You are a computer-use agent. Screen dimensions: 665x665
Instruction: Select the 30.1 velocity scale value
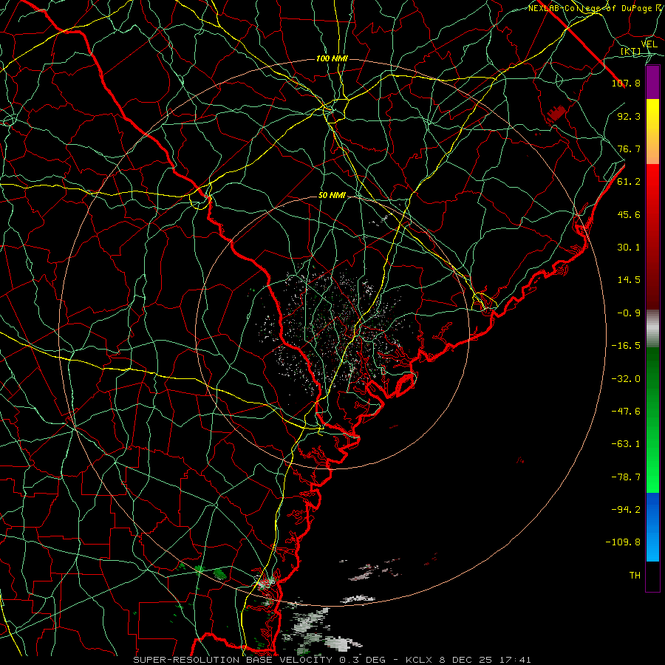(629, 248)
